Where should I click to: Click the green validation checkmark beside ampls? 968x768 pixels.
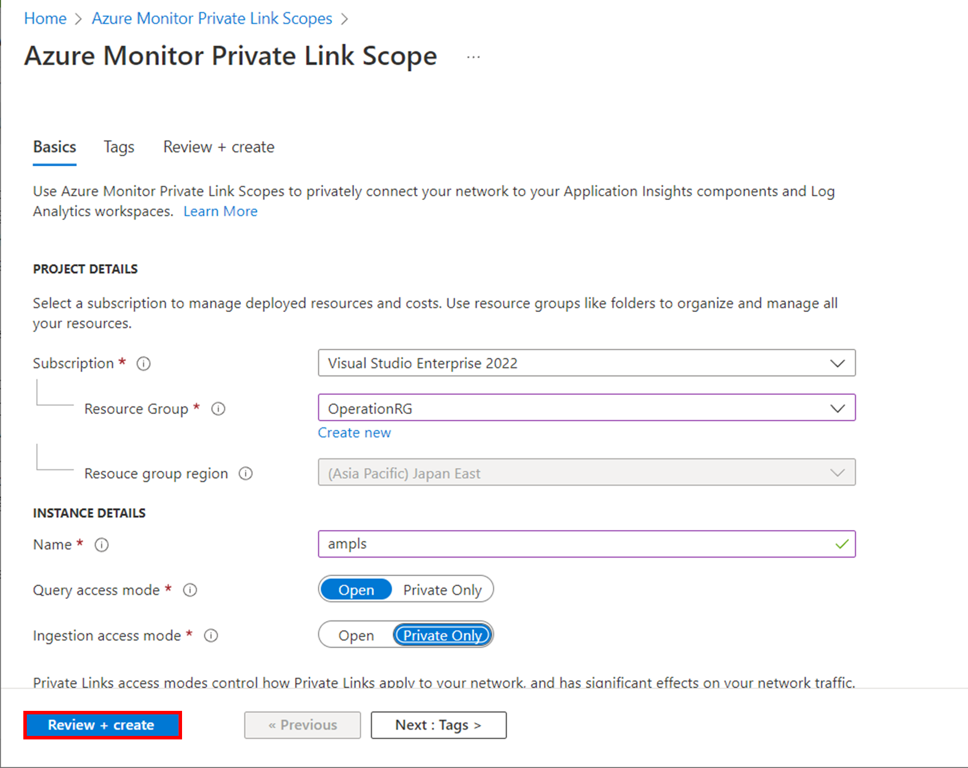click(841, 544)
